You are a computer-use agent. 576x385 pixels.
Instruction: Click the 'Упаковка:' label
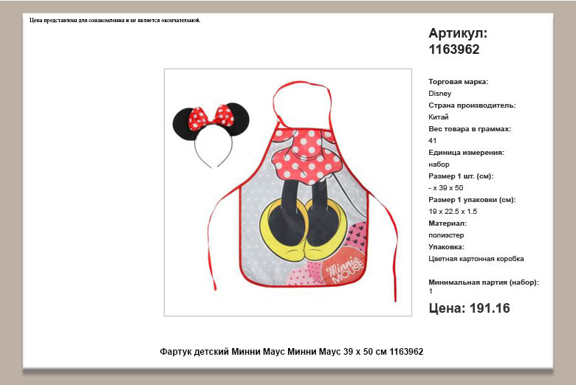(446, 247)
